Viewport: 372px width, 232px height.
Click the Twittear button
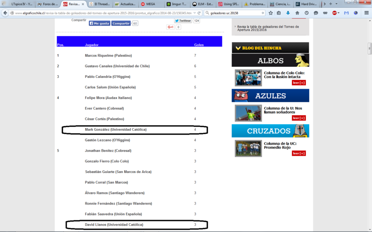pyautogui.click(x=183, y=20)
